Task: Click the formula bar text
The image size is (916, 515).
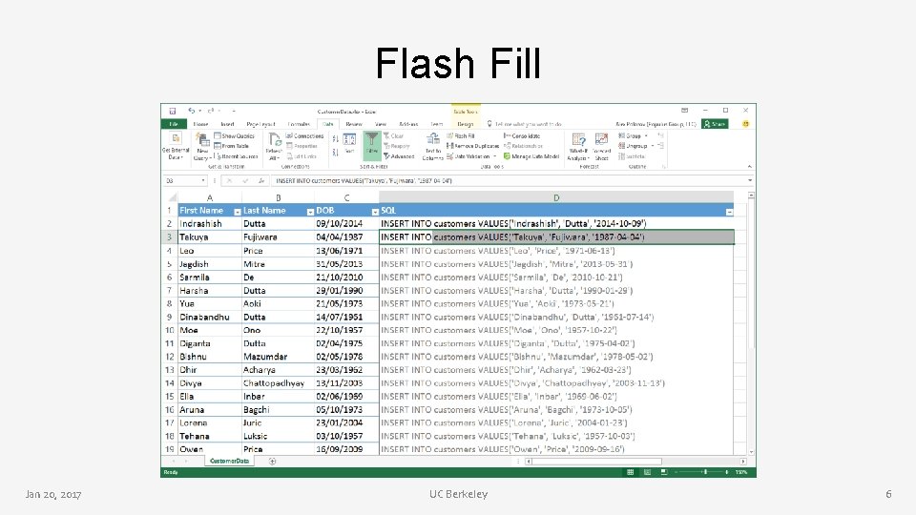Action: point(364,181)
